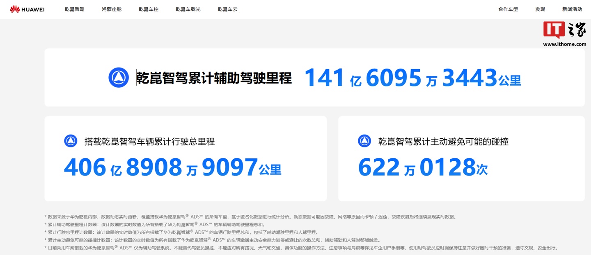Click the footnote about 累计行驶总里程计数器

(x=181, y=232)
